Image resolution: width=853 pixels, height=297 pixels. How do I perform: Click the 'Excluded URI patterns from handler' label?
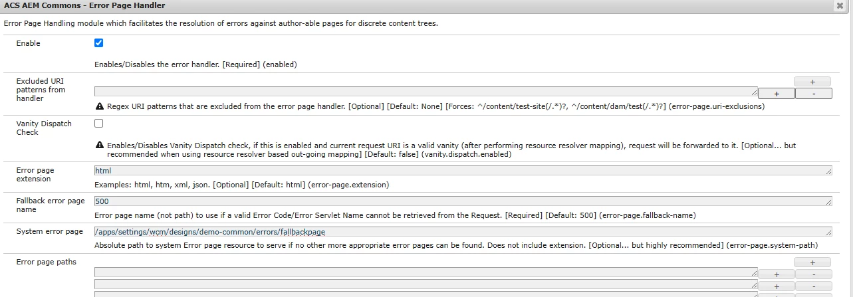click(41, 90)
